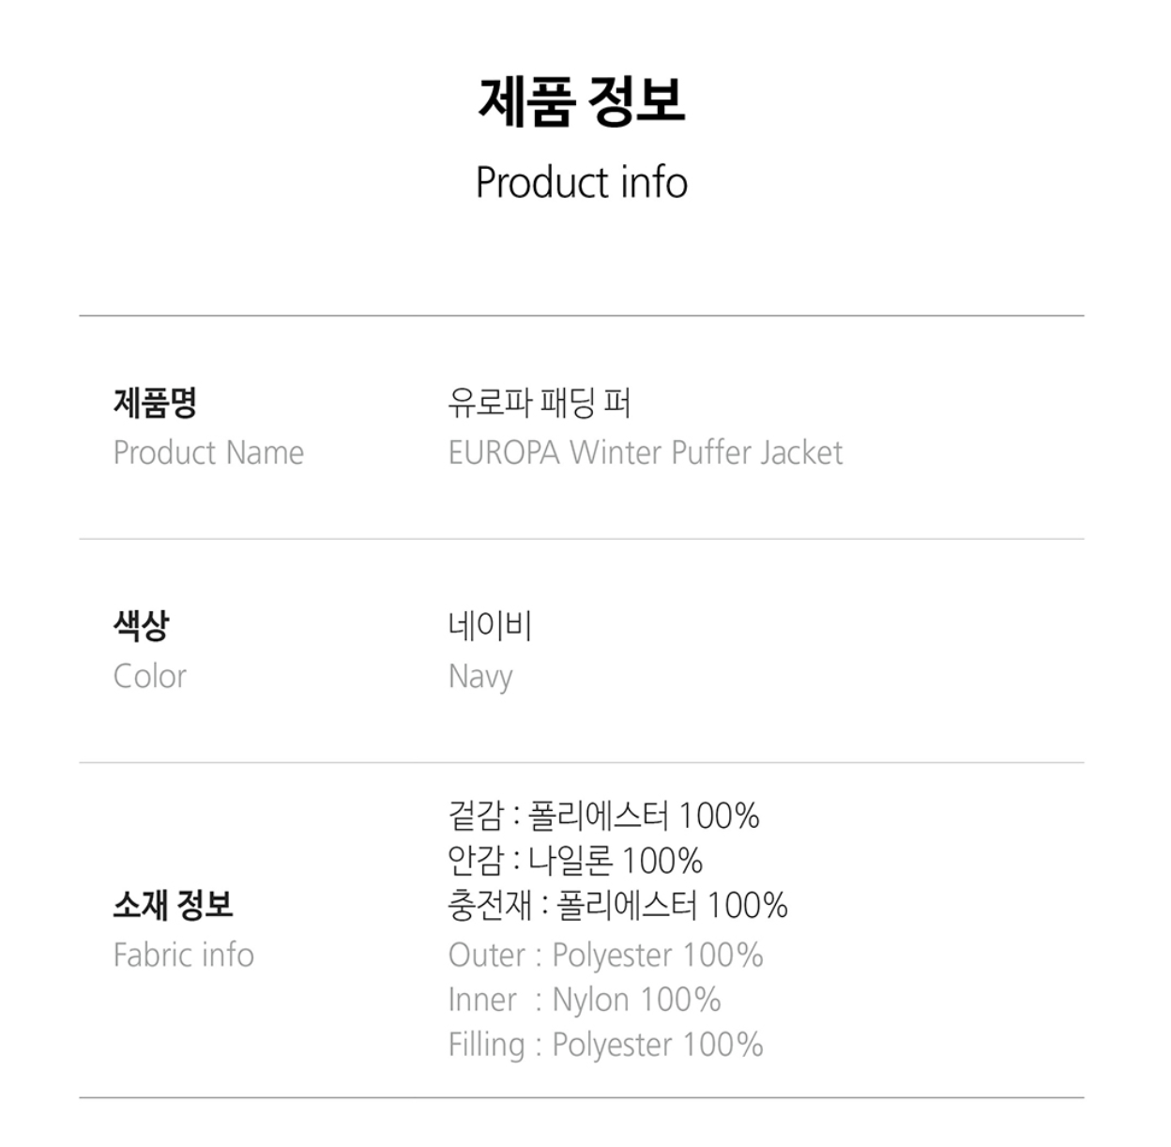Viewport: 1171px width, 1147px height.
Task: Click the Fabric info English label
Action: tap(184, 955)
